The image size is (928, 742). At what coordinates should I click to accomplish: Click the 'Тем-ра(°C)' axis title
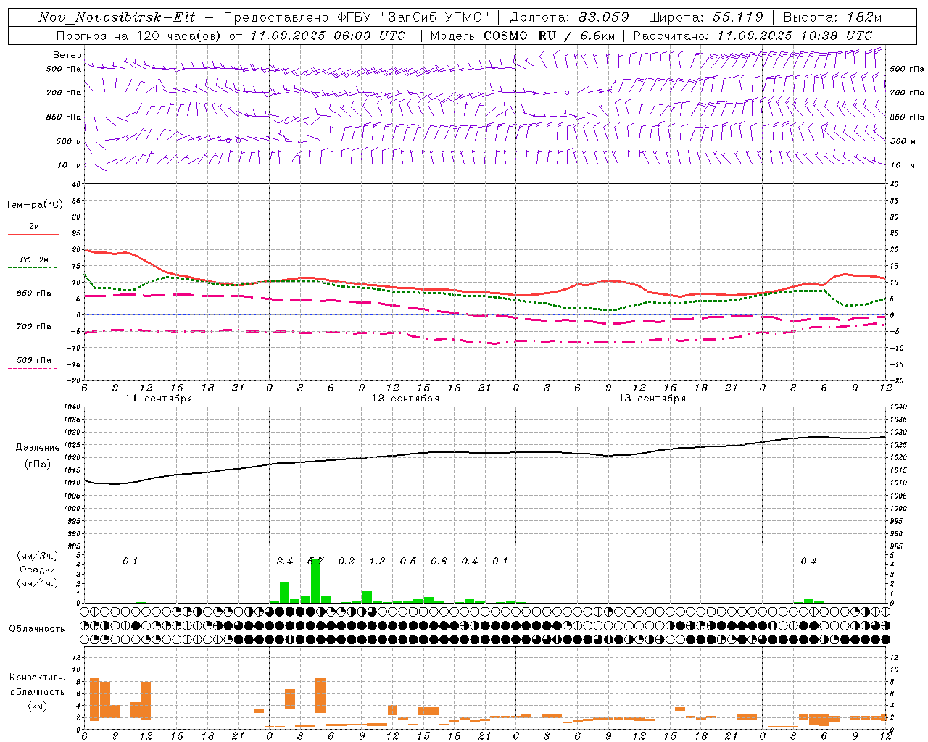(34, 205)
